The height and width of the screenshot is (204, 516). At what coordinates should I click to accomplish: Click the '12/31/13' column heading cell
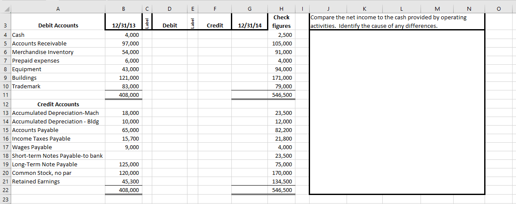pos(123,21)
